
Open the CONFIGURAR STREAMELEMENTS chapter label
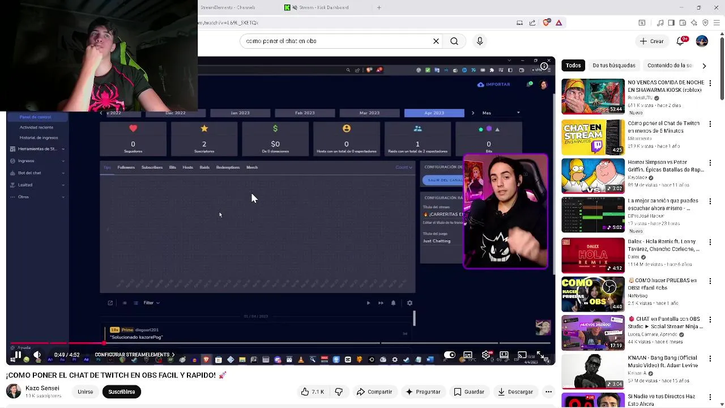click(134, 355)
